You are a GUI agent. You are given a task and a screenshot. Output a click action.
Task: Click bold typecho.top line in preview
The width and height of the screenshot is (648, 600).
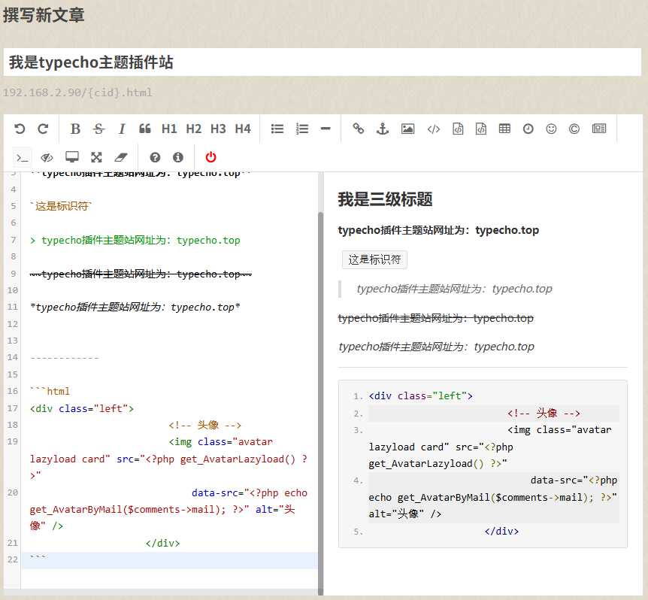coord(438,230)
